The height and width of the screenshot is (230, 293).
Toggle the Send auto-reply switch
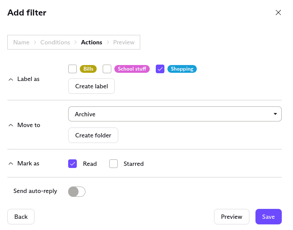[x=77, y=192]
